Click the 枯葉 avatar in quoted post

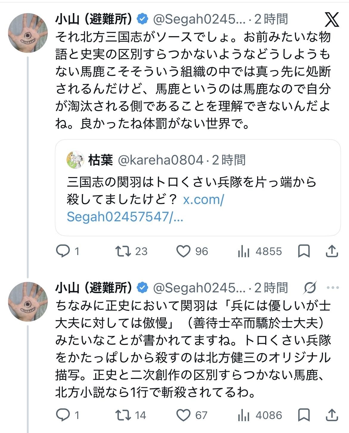(75, 160)
